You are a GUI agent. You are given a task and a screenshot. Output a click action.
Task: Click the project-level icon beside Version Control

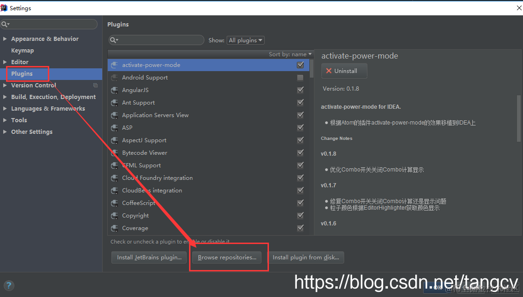pyautogui.click(x=95, y=86)
